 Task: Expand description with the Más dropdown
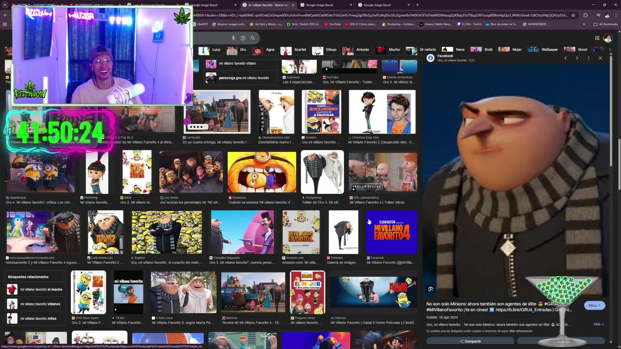click(598, 324)
